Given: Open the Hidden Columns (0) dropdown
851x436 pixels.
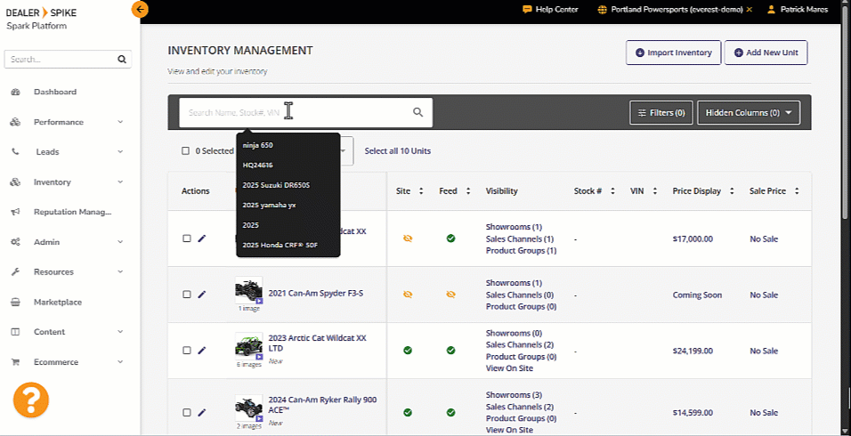Looking at the screenshot, I should pyautogui.click(x=748, y=113).
